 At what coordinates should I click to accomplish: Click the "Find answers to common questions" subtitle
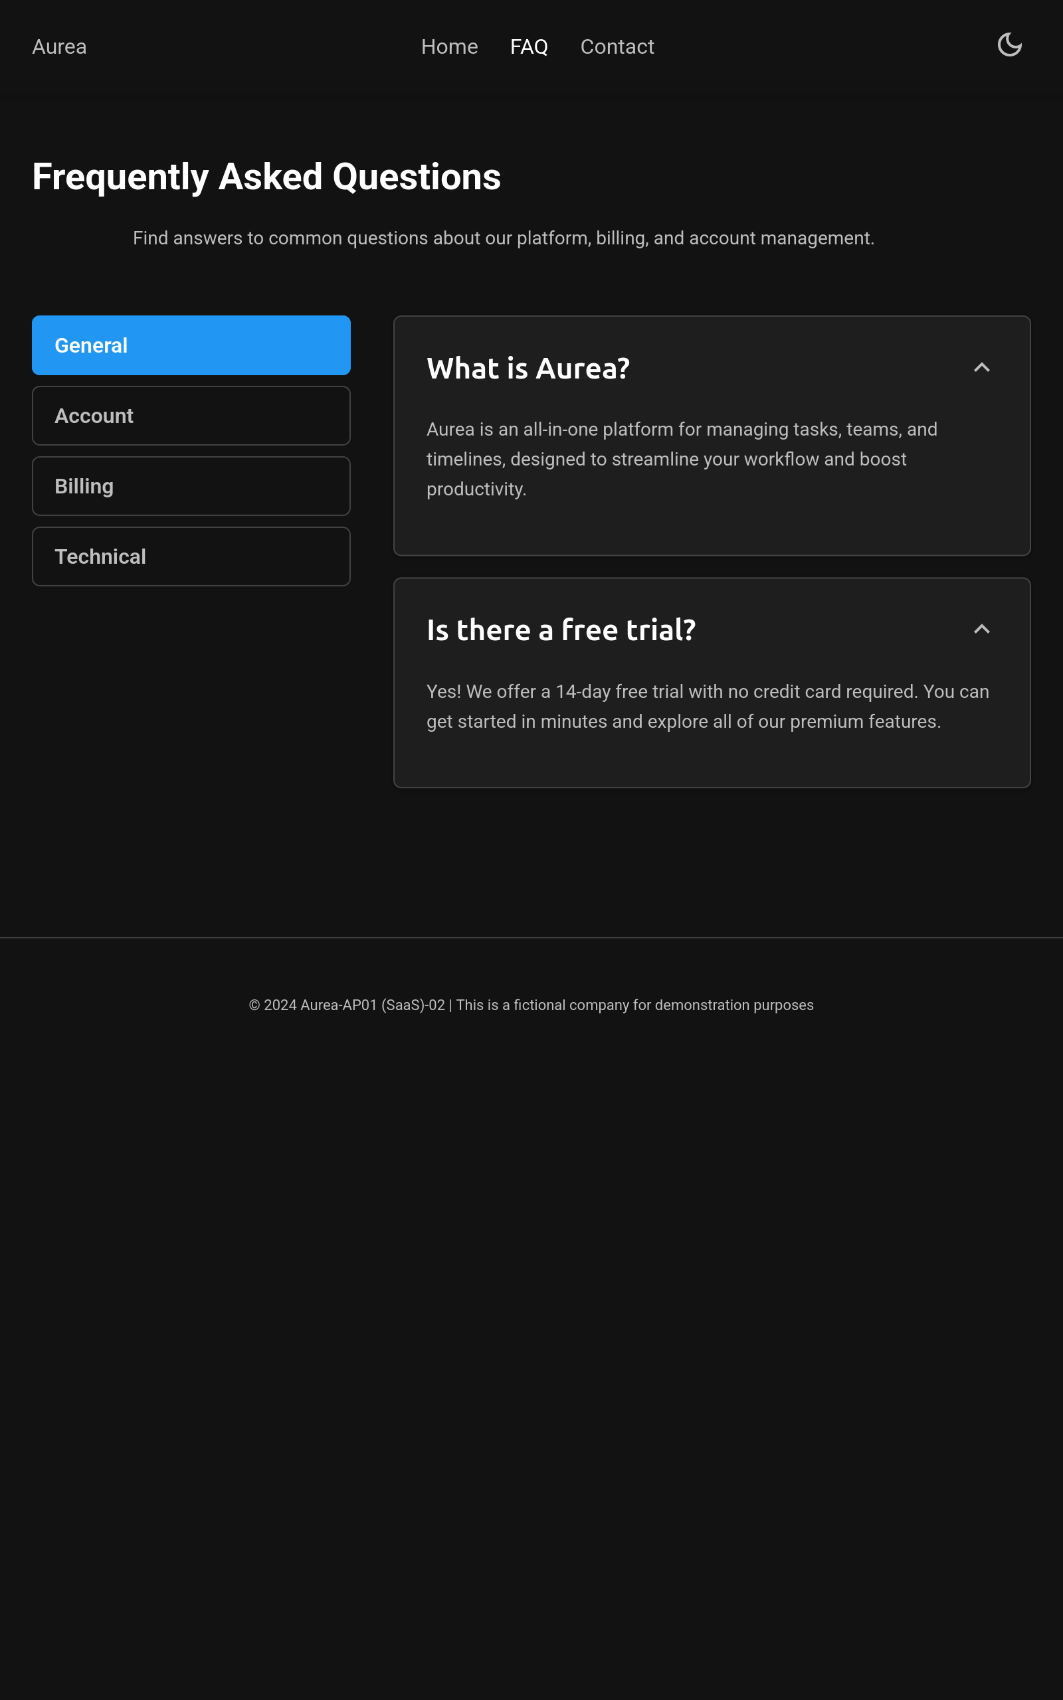point(504,239)
